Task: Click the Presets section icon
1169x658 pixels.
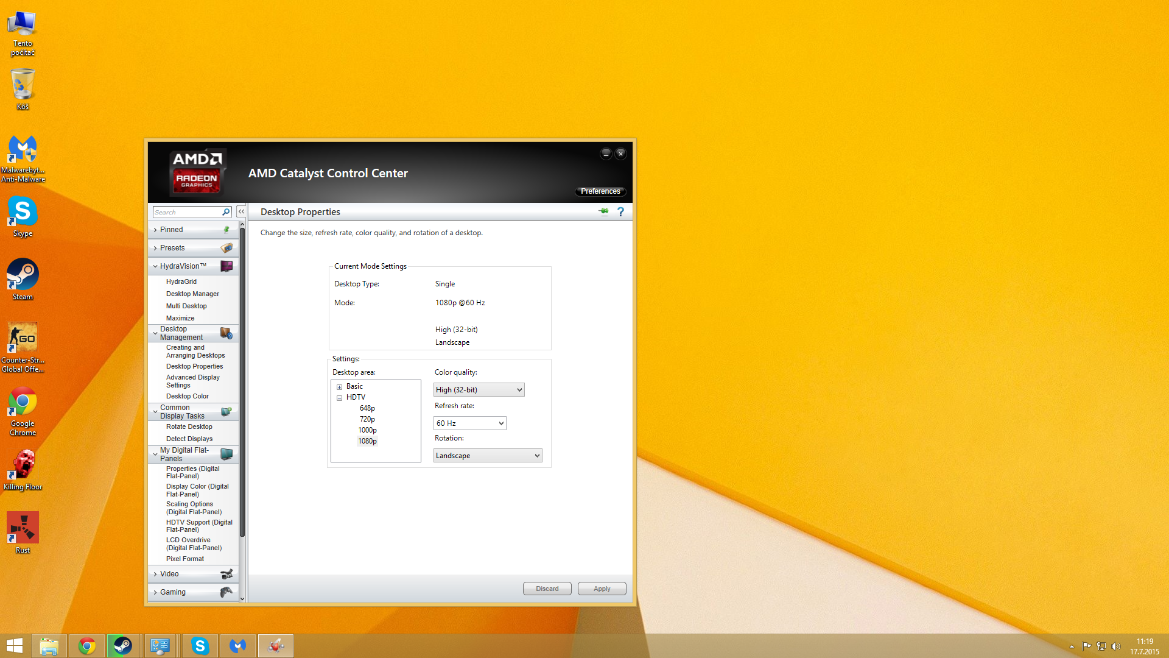Action: click(x=226, y=248)
